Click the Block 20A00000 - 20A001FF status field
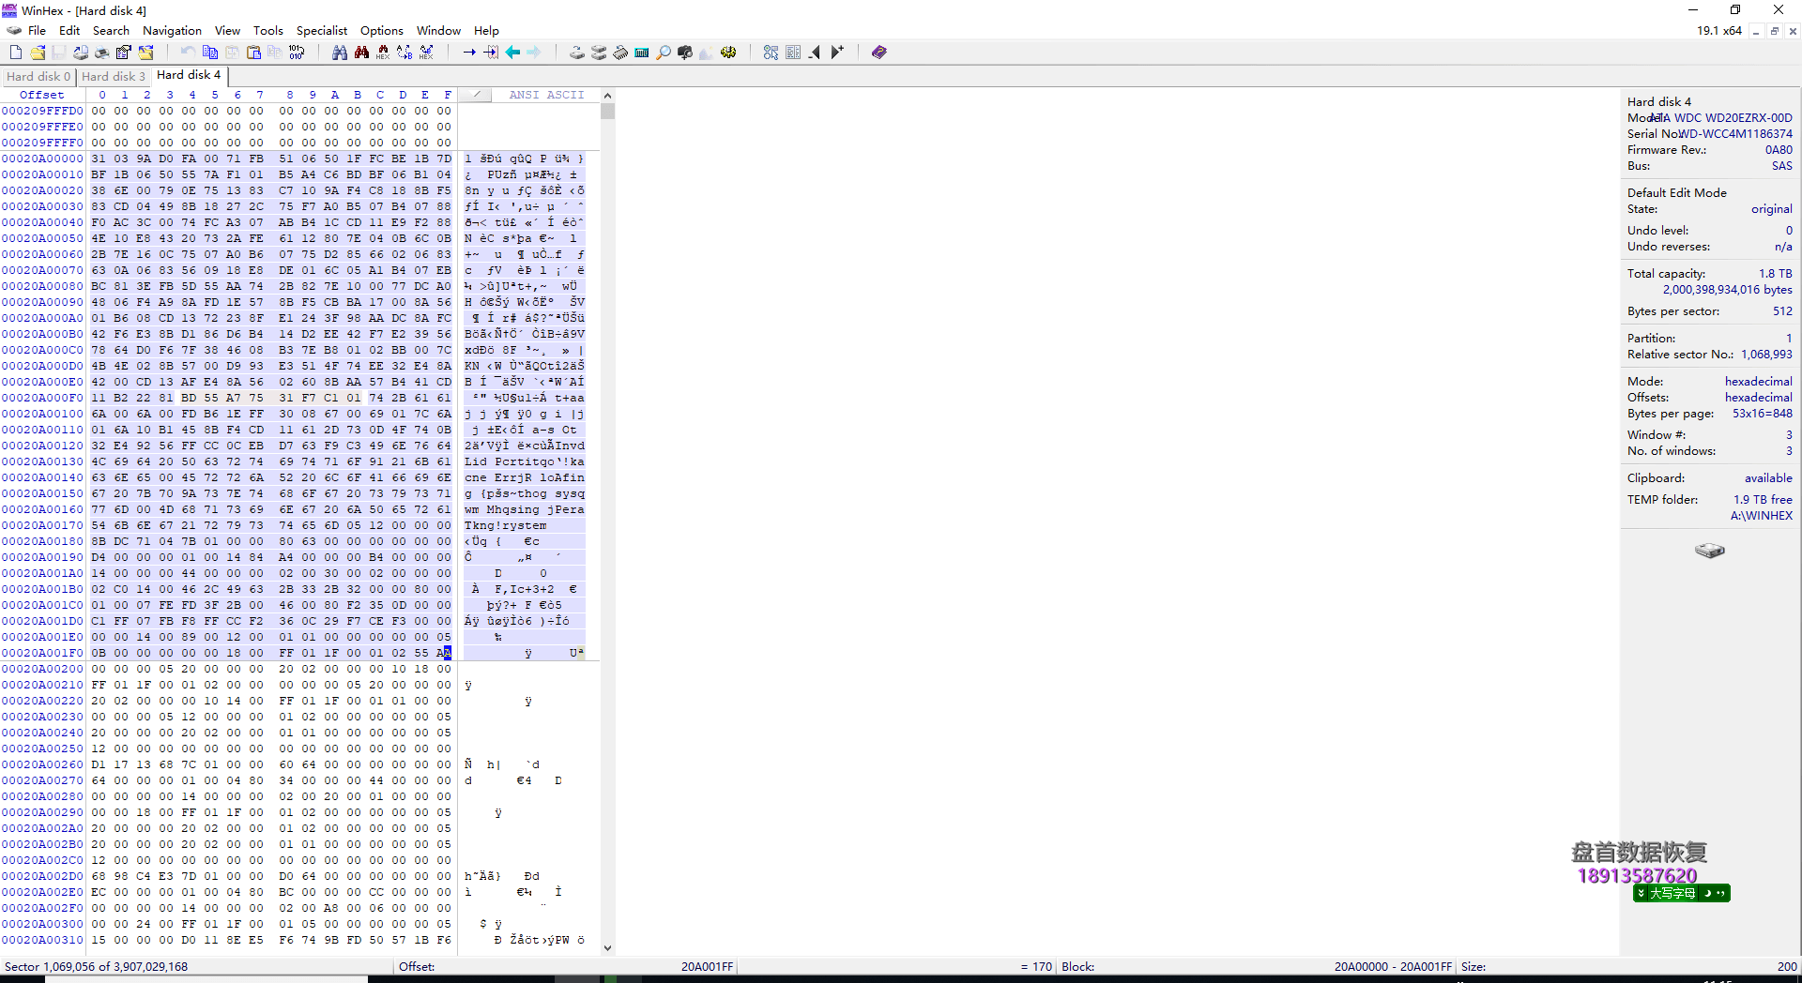Screen dimensions: 1802x983 pyautogui.click(x=1257, y=966)
